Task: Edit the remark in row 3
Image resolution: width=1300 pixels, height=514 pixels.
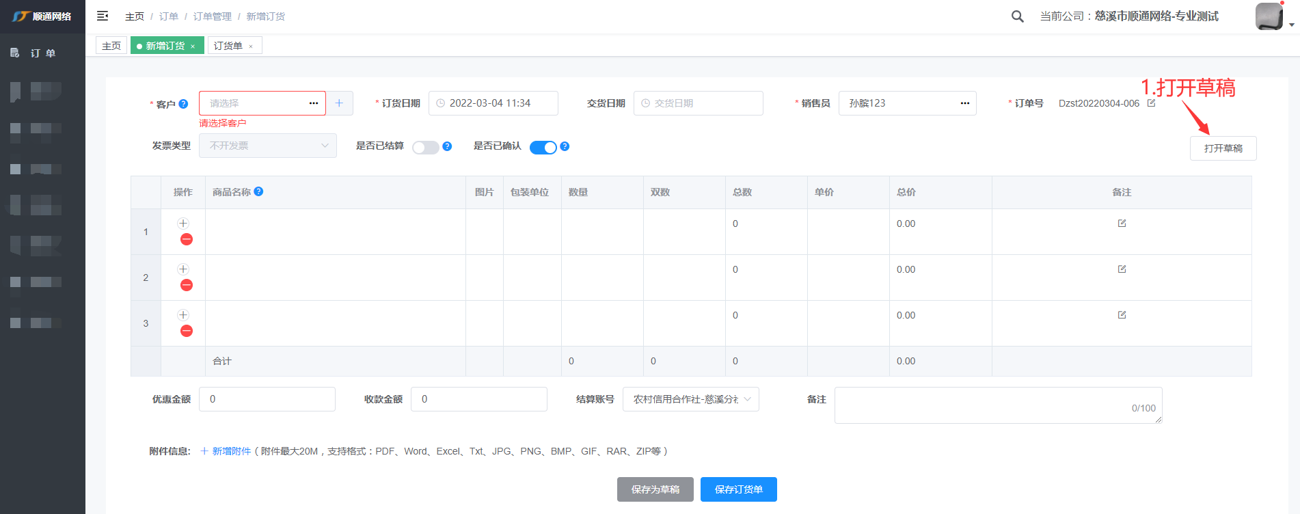Action: click(1122, 315)
